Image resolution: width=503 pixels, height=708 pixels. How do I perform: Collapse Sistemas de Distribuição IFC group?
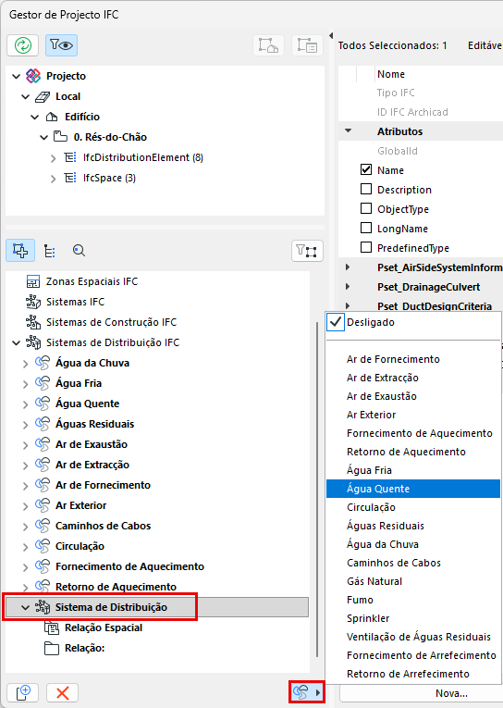coord(17,343)
